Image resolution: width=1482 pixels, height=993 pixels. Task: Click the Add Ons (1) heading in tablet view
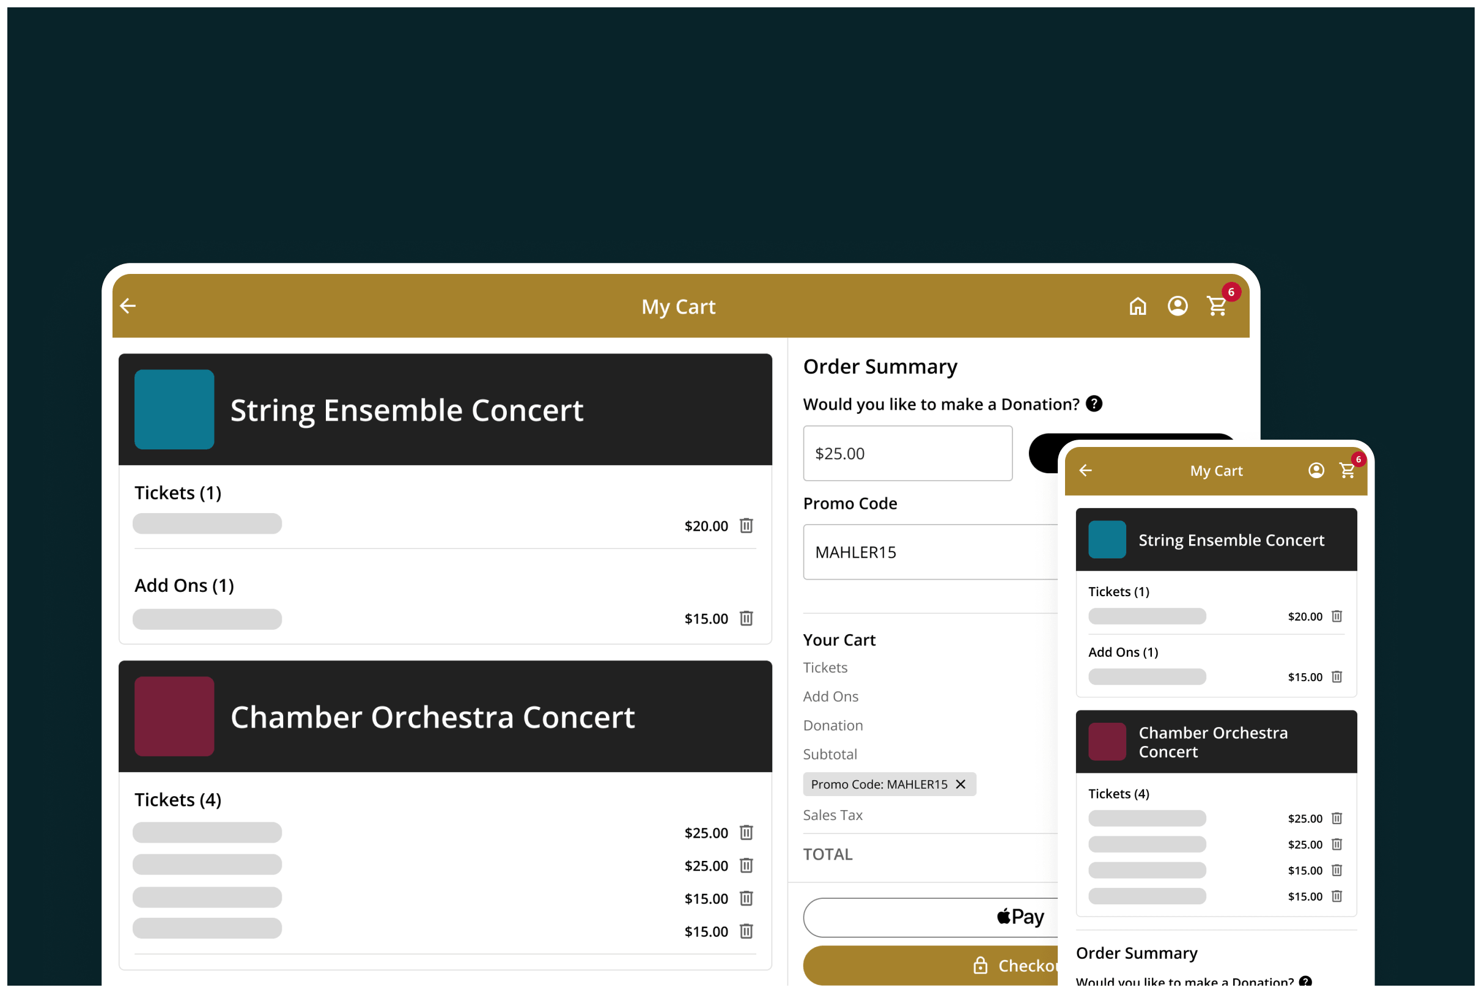tap(184, 585)
